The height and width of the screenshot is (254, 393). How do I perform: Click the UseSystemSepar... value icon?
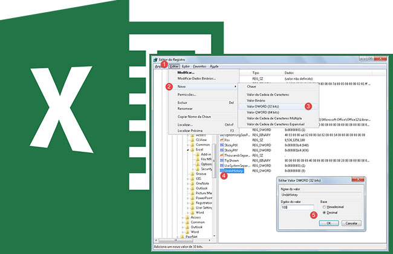click(222, 166)
